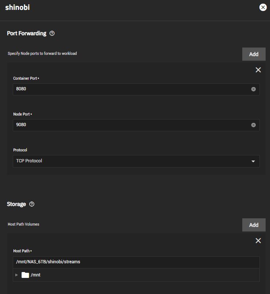
Task: Click the Host Path text field
Action: pyautogui.click(x=136, y=262)
